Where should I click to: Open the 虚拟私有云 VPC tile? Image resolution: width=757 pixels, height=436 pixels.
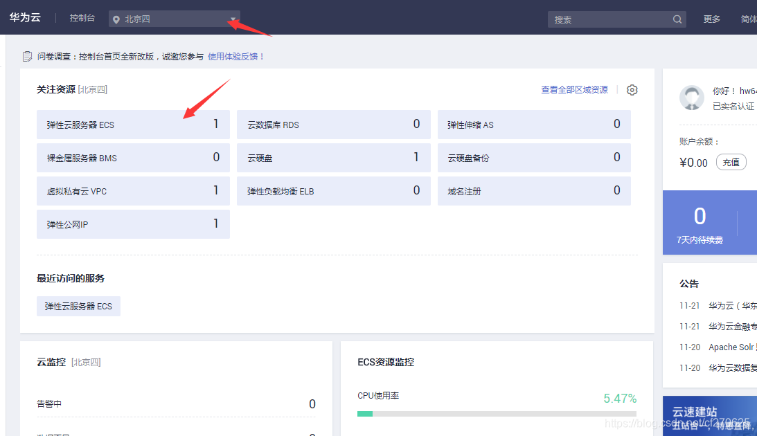pos(133,191)
